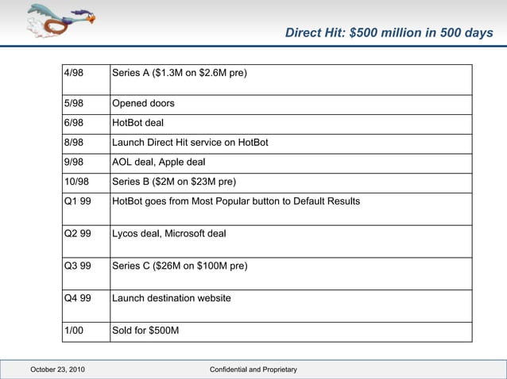Select 'Launch Direct Hit service on HotBot'
This screenshot has width=507, height=379.
click(x=190, y=143)
